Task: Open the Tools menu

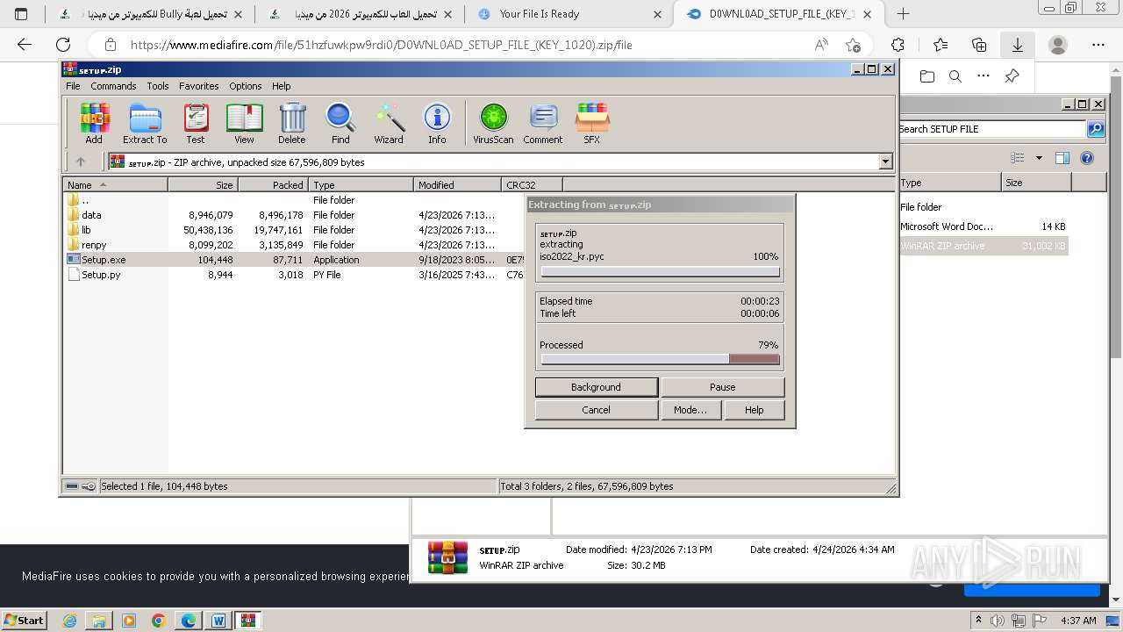Action: [x=158, y=86]
